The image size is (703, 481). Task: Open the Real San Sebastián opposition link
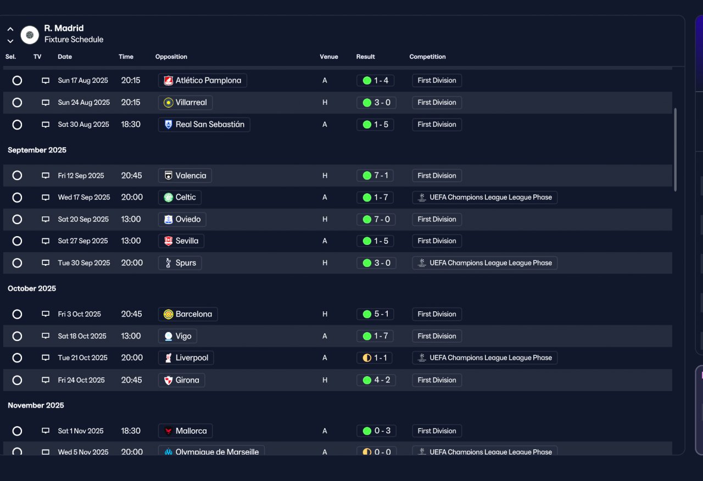tap(204, 125)
